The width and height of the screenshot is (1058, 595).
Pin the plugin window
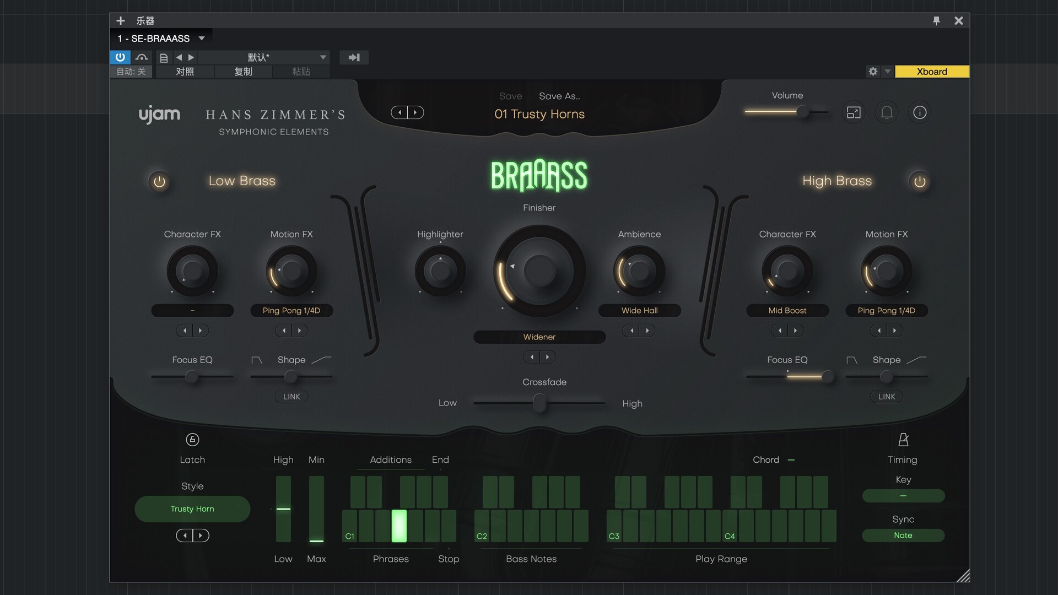(x=936, y=20)
